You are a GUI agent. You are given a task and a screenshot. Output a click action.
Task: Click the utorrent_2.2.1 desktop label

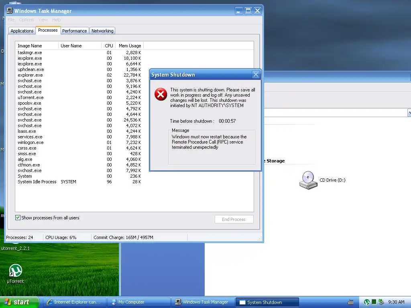point(15,248)
